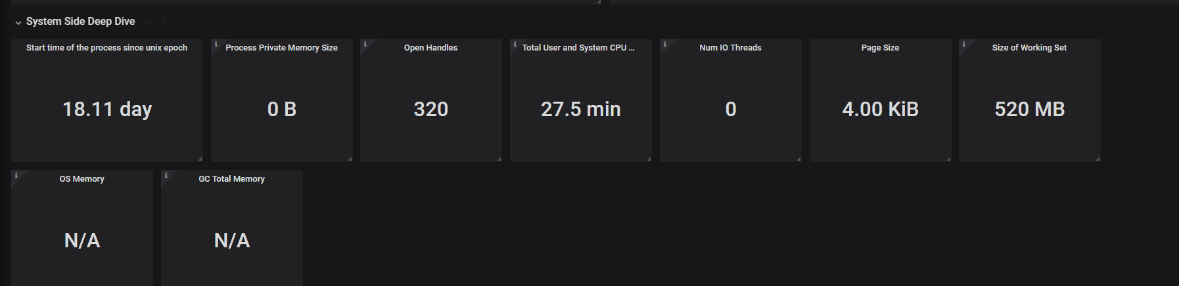Click the 520 MB working set value

coord(1029,109)
